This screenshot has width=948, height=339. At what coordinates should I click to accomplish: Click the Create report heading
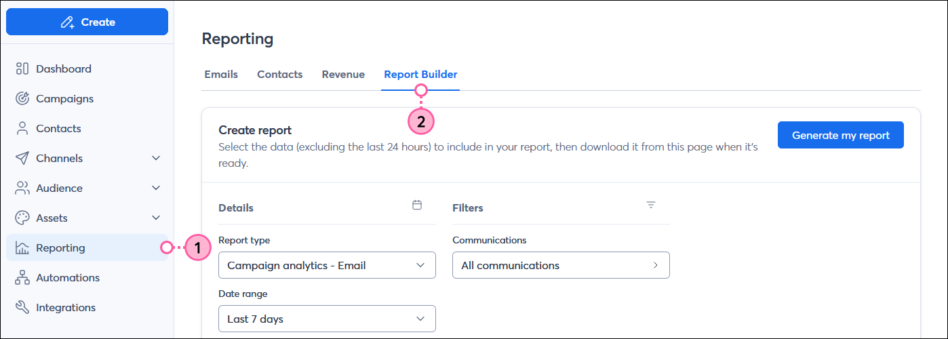pos(255,130)
